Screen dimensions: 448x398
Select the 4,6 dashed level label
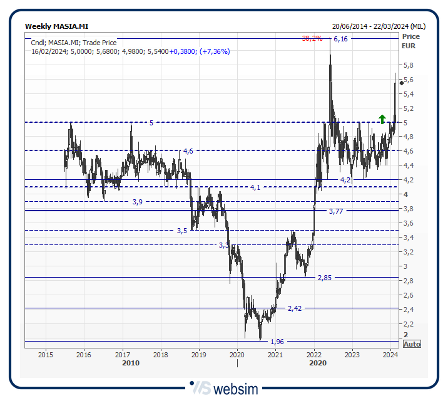tap(188, 151)
